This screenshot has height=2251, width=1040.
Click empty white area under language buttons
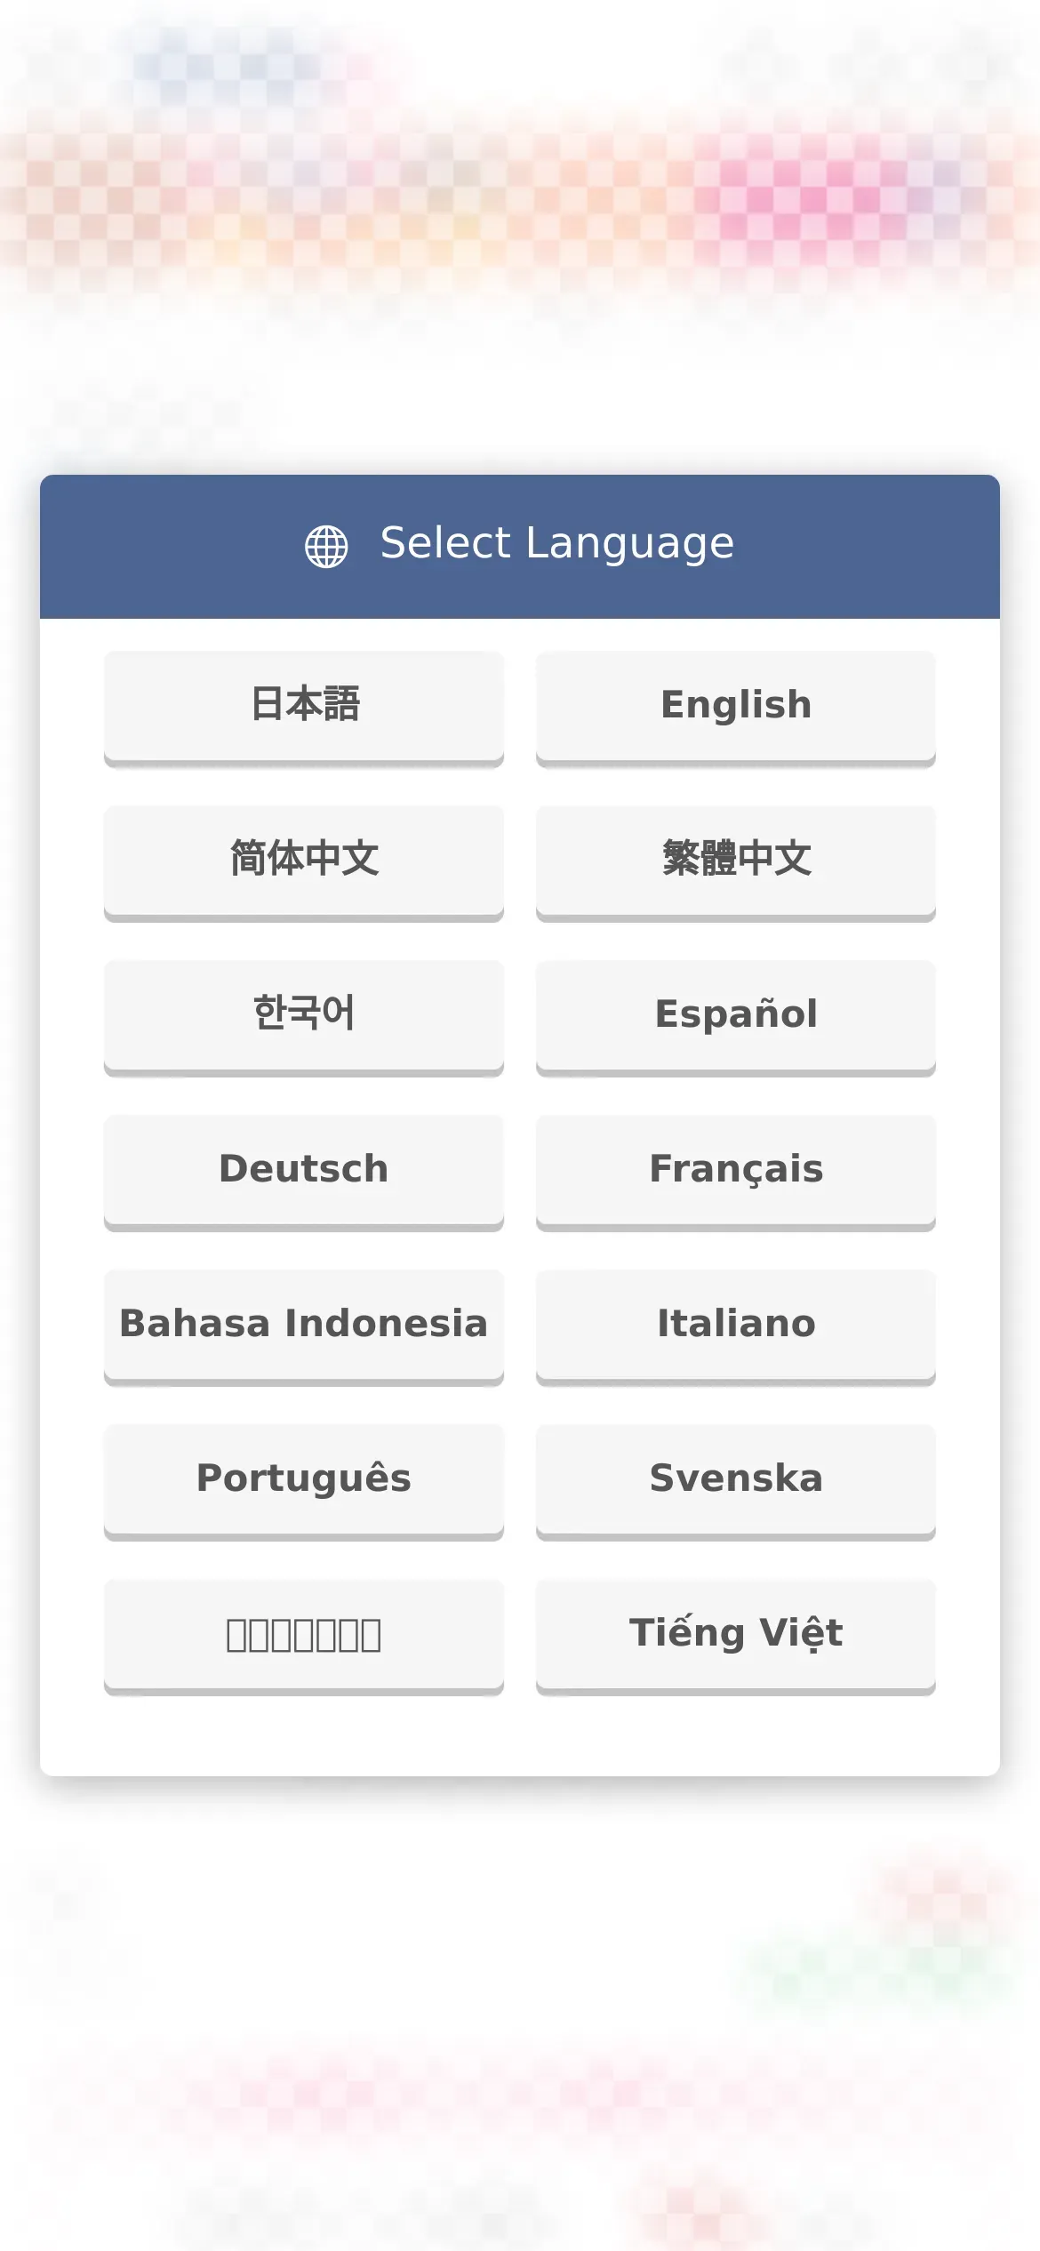[x=520, y=1734]
